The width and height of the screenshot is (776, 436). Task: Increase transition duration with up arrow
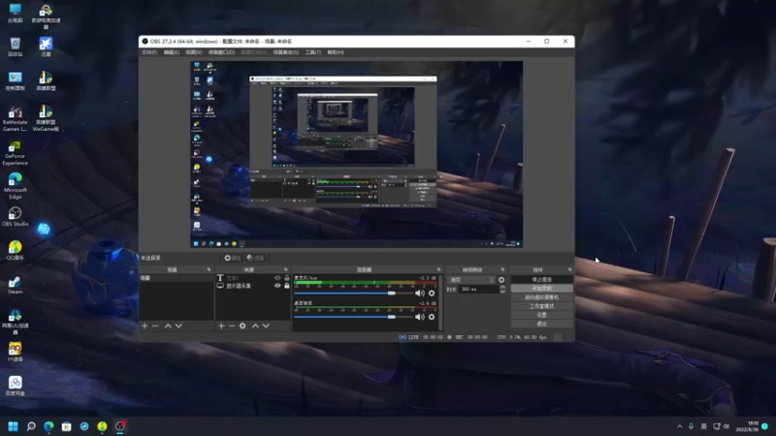click(502, 287)
